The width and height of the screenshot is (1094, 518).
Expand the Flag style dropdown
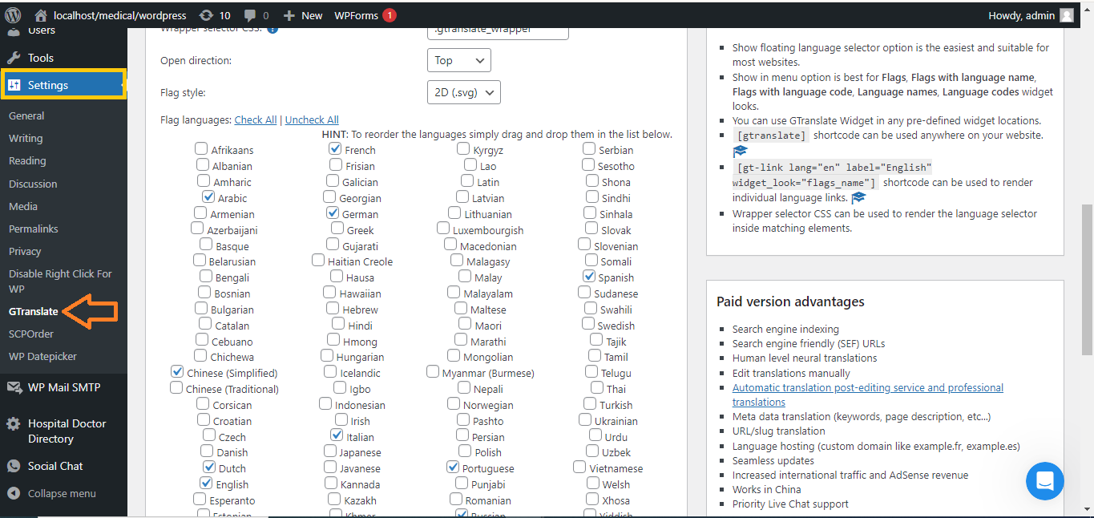coord(463,92)
